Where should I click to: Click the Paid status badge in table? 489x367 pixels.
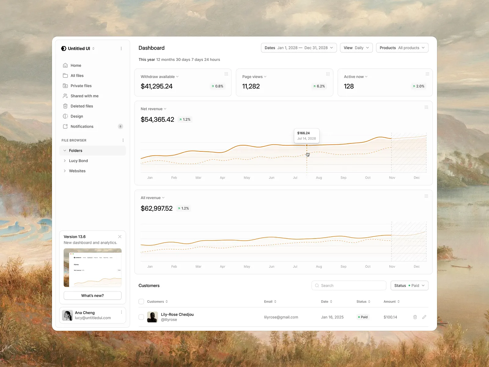click(363, 317)
